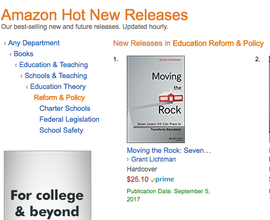Select the highlighted Reform & Policy category
This screenshot has width=270, height=220.
tap(60, 98)
